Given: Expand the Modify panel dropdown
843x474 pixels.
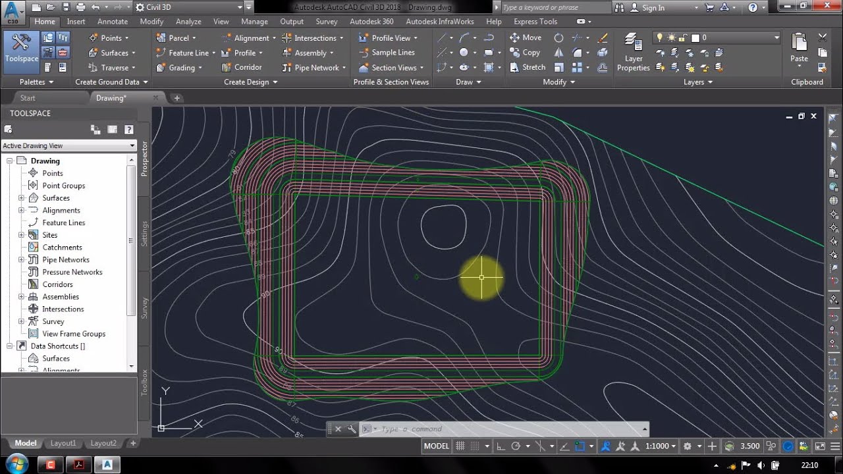Looking at the screenshot, I should [558, 82].
